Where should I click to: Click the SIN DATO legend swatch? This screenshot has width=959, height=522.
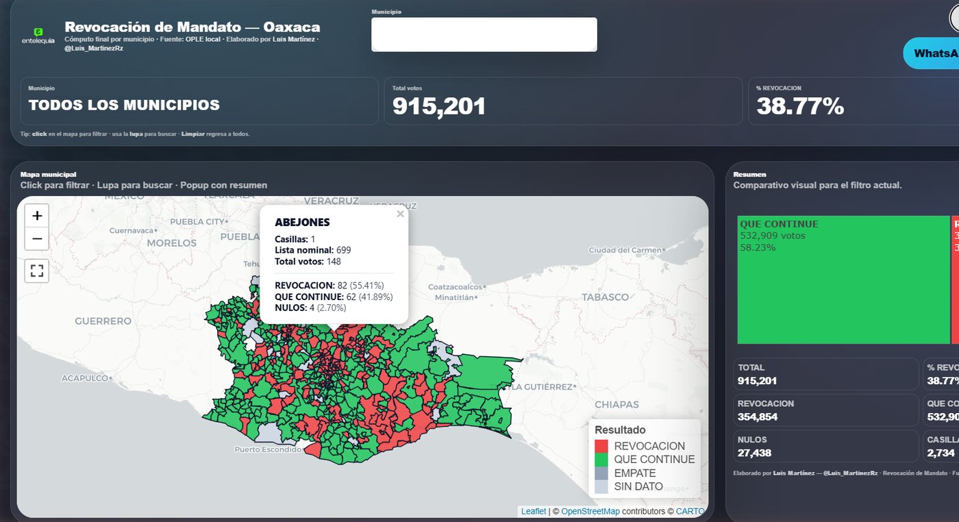[601, 487]
